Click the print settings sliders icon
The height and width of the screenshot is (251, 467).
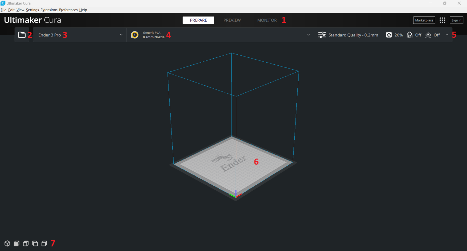pos(322,35)
